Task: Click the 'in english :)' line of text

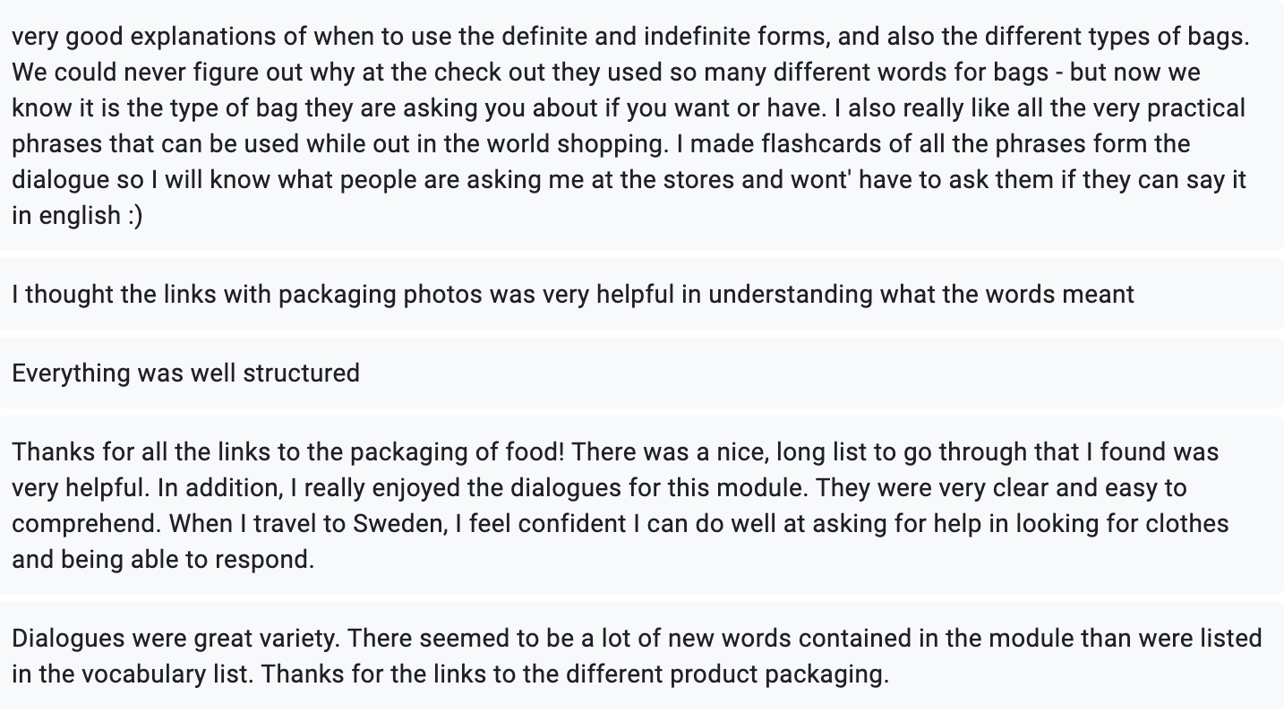Action: tap(77, 215)
